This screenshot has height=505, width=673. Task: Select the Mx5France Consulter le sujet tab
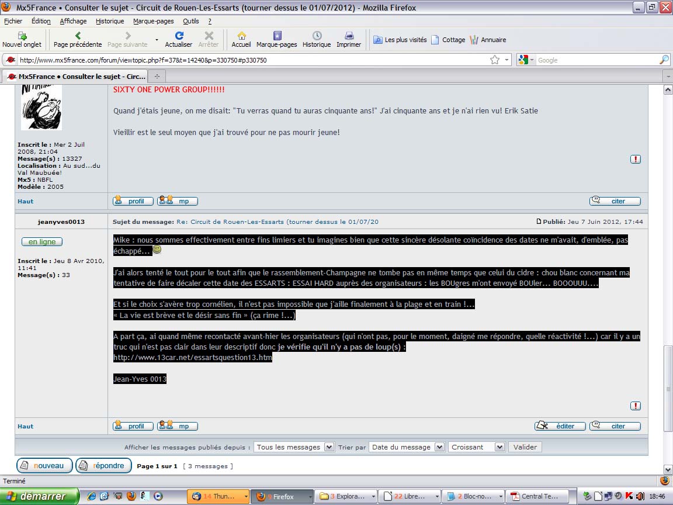click(75, 77)
